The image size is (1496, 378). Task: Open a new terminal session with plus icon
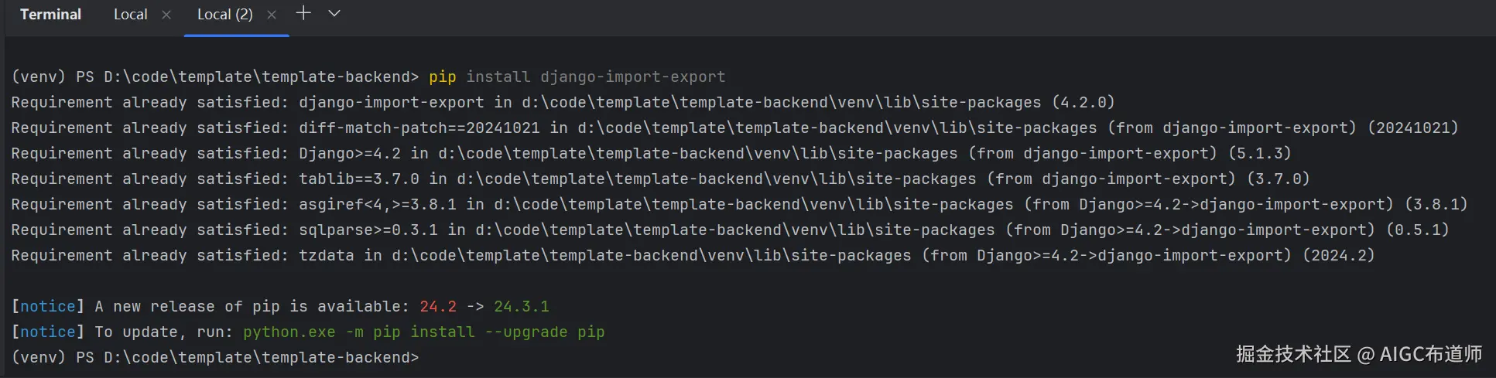(303, 13)
